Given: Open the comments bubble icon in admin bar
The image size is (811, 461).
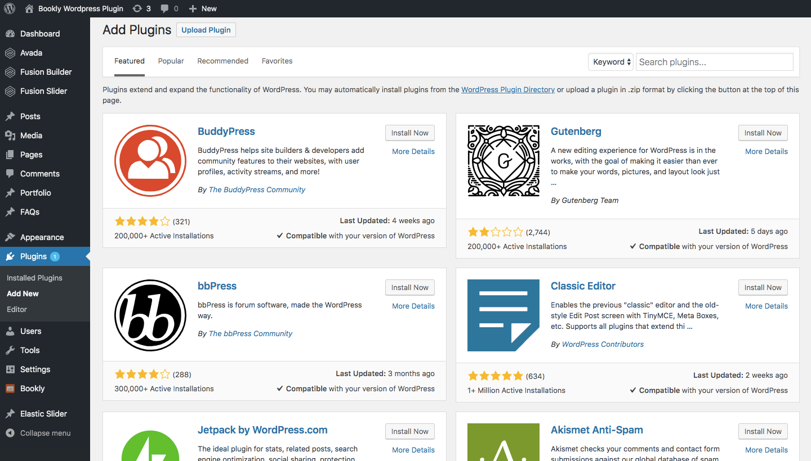Looking at the screenshot, I should [164, 8].
